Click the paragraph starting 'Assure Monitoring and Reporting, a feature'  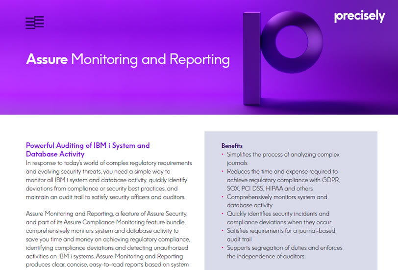coord(108,239)
